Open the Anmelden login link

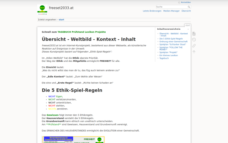[186, 2]
